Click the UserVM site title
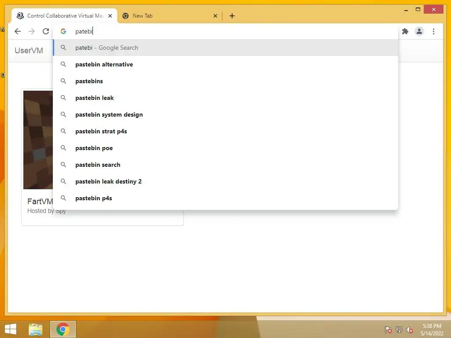The height and width of the screenshot is (338, 451). pyautogui.click(x=29, y=51)
